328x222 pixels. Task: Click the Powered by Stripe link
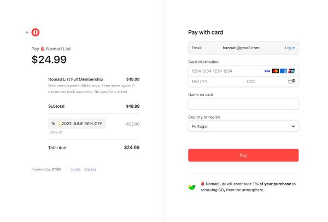point(46,170)
